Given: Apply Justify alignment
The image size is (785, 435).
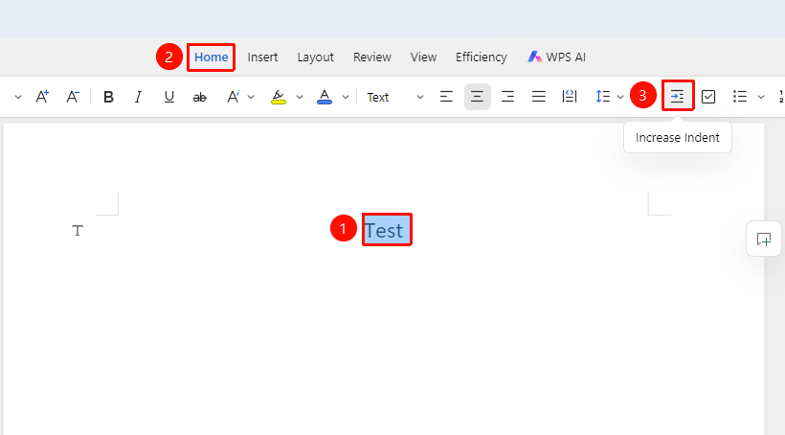Looking at the screenshot, I should pos(539,96).
